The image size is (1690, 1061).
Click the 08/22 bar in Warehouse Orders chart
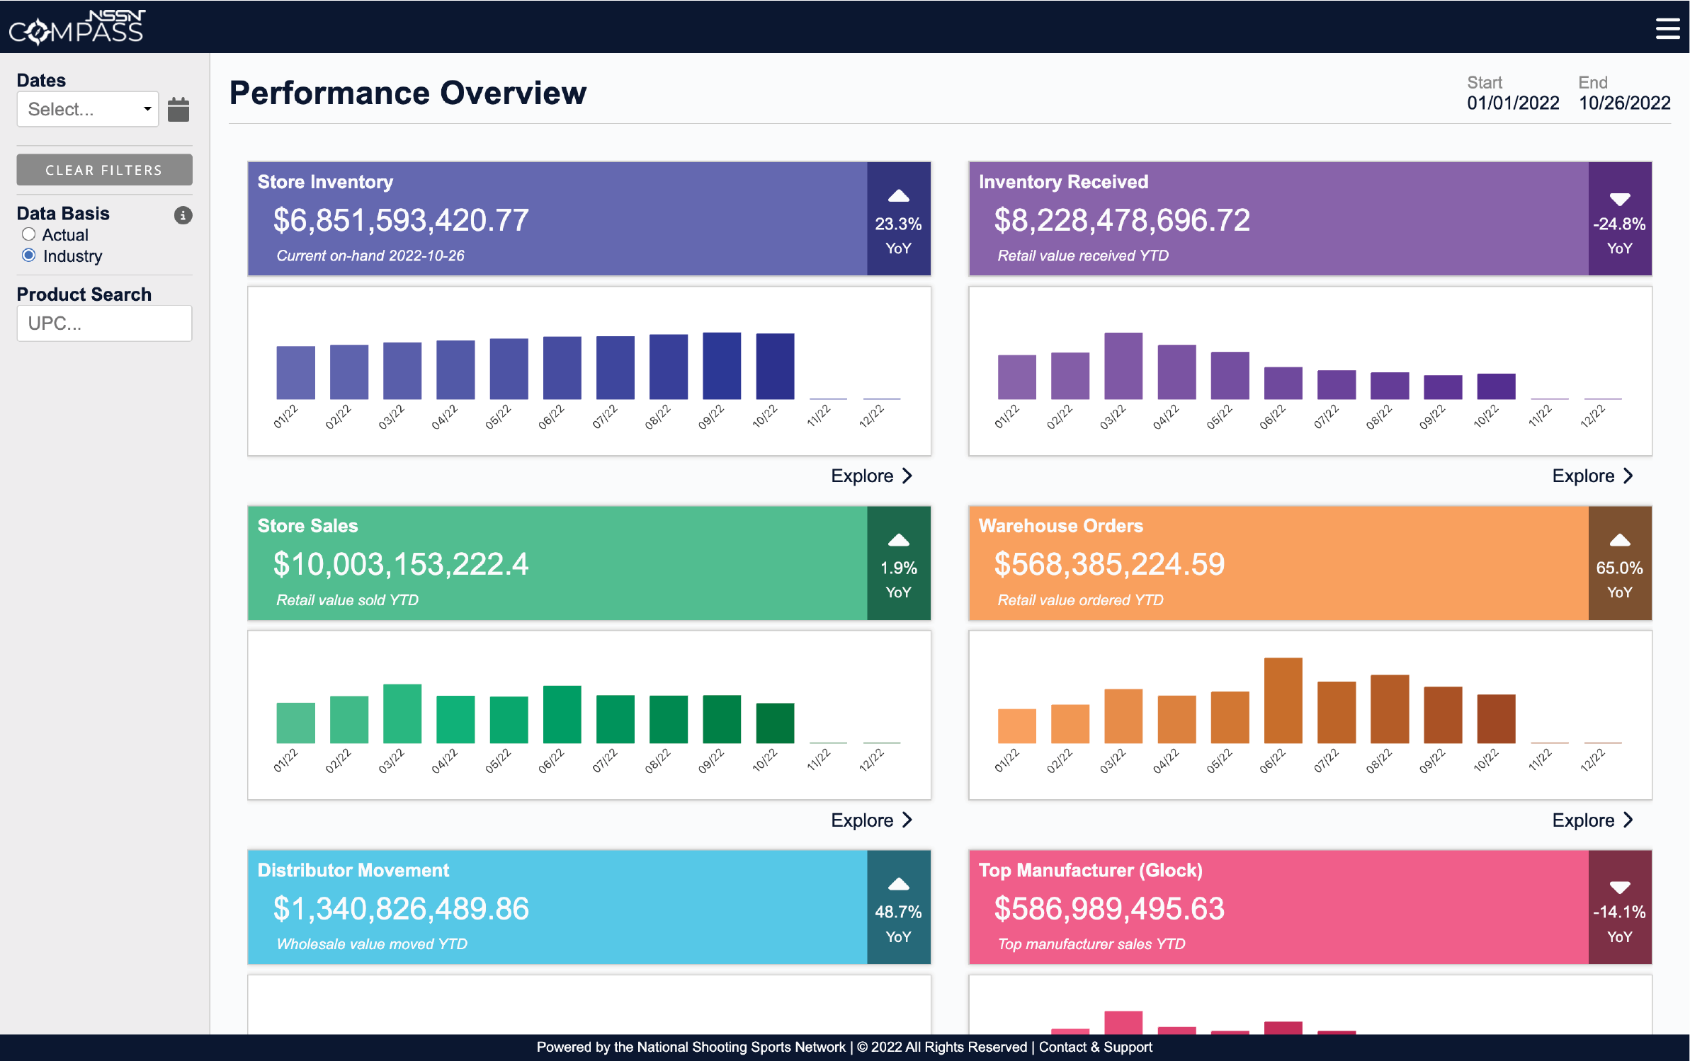click(1389, 709)
